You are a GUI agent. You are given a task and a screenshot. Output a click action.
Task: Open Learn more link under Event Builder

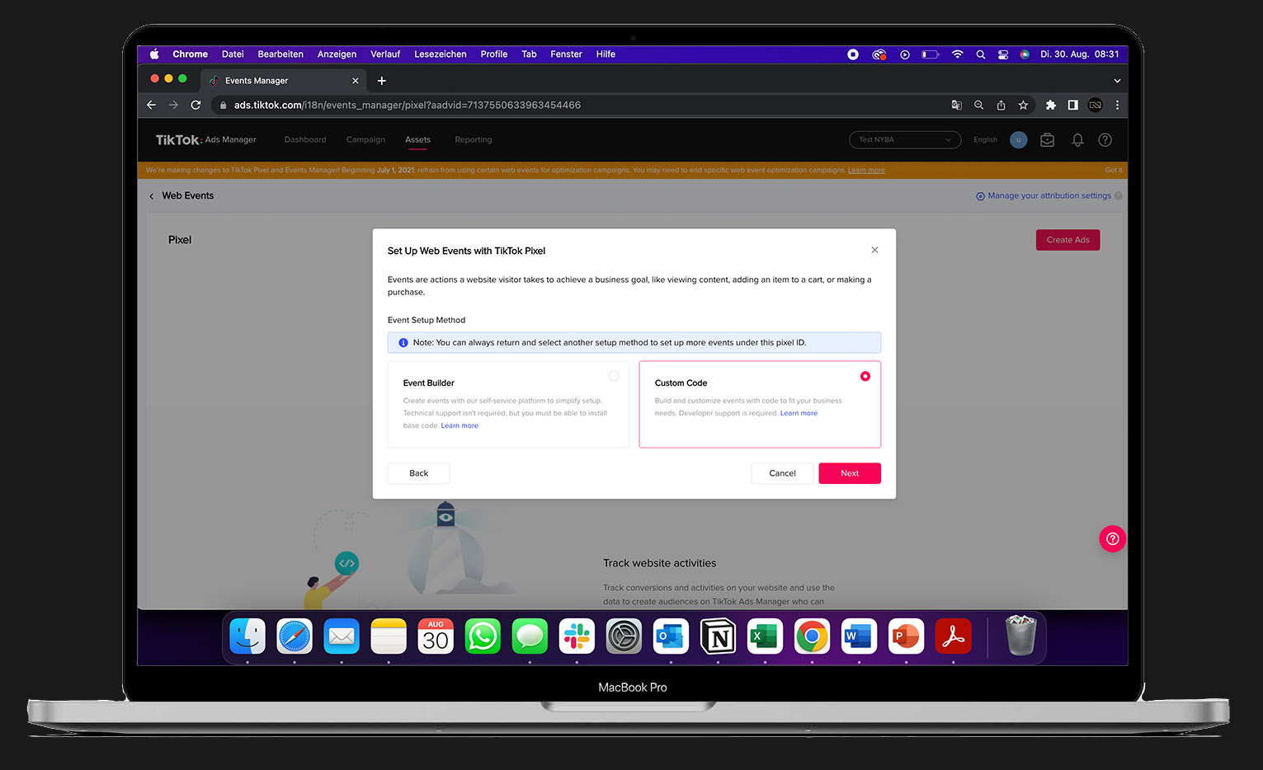click(x=459, y=425)
